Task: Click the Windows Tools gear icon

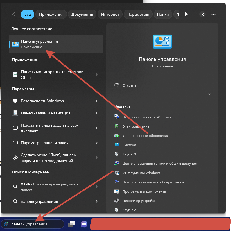Action: click(117, 173)
